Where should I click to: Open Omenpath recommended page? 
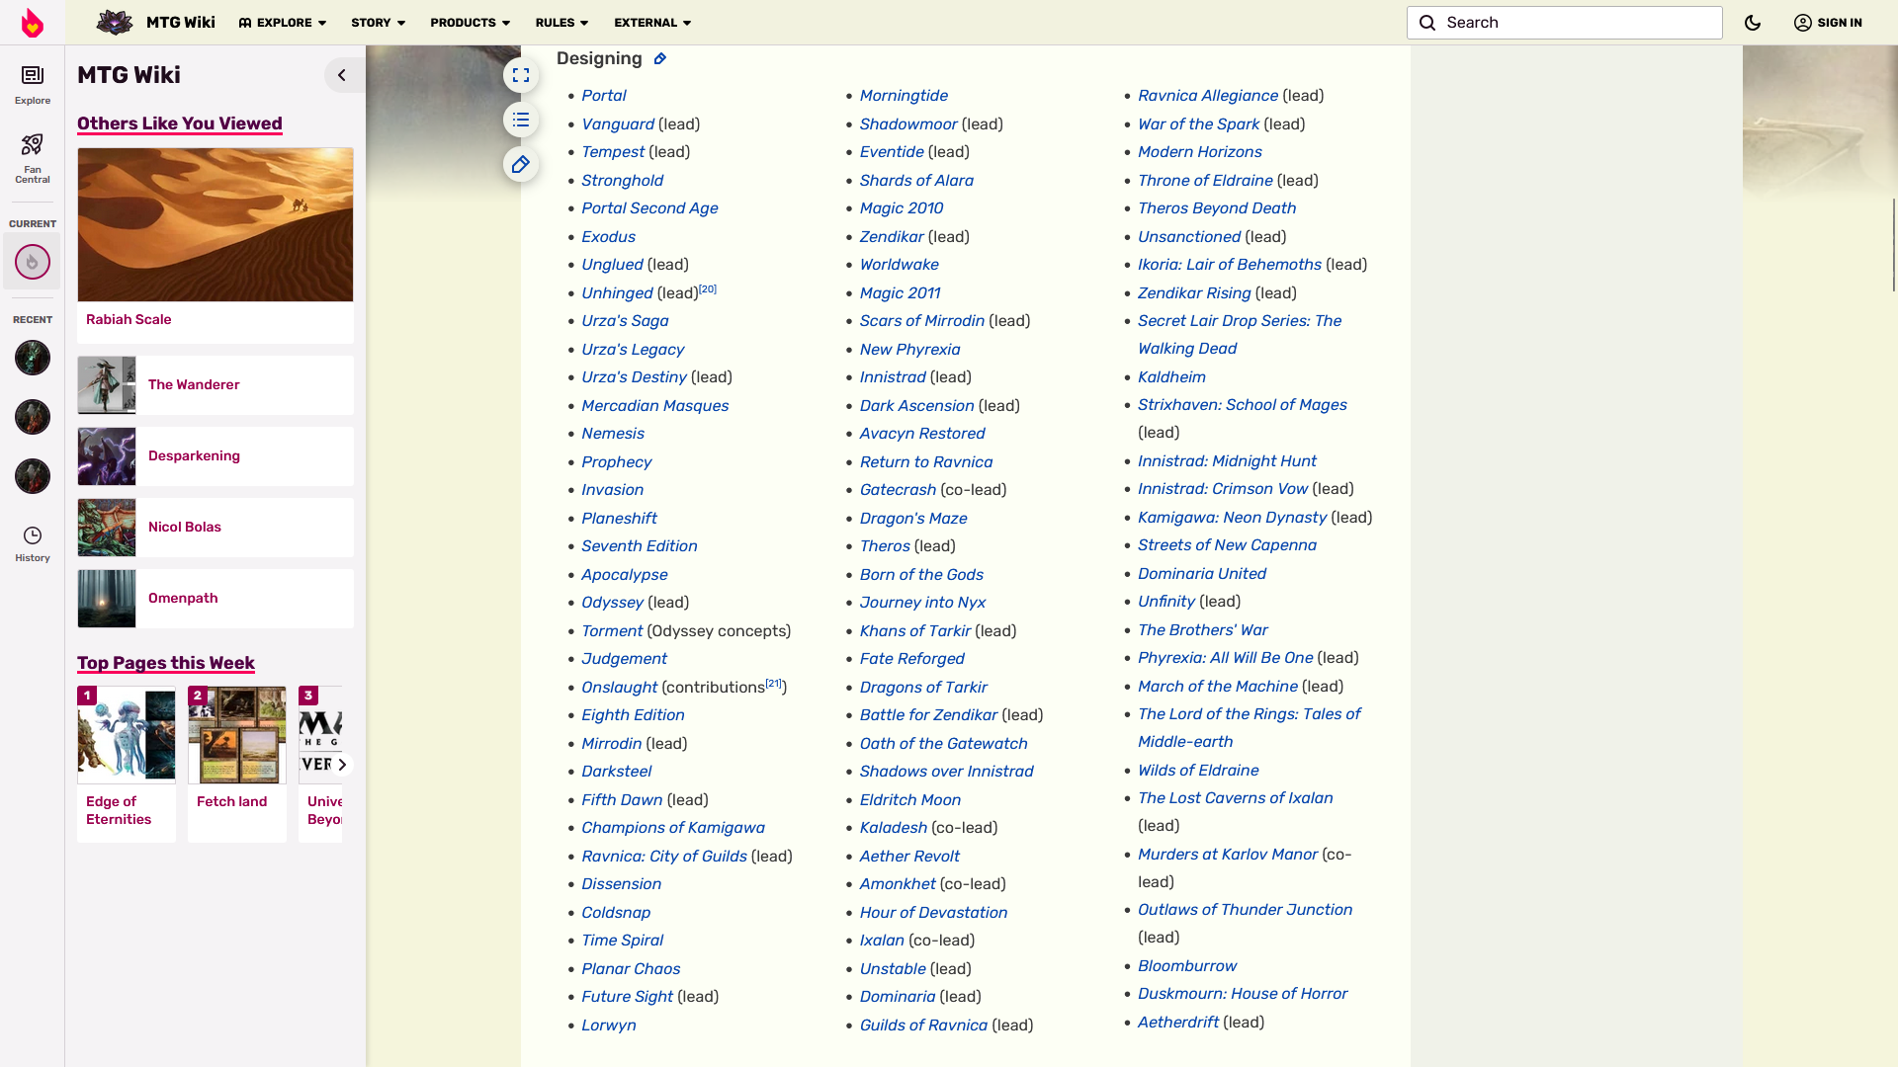click(216, 599)
